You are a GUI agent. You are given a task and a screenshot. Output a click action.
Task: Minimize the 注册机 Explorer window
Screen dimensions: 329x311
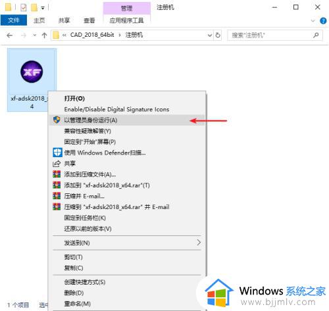point(274,7)
